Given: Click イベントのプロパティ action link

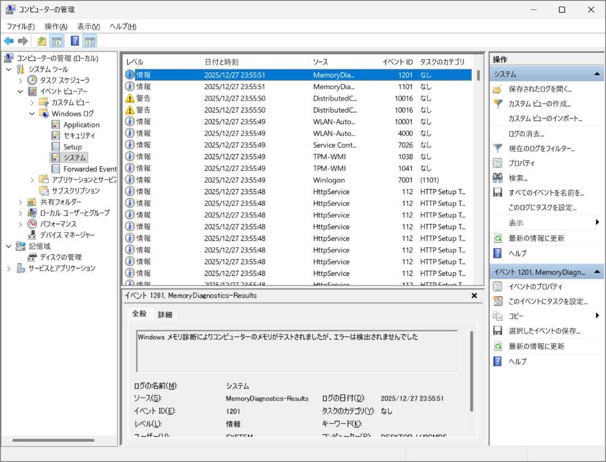Looking at the screenshot, I should 535,287.
